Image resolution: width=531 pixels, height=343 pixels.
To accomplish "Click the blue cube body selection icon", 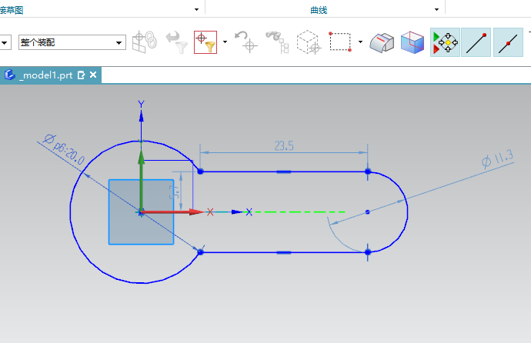I will [x=412, y=42].
